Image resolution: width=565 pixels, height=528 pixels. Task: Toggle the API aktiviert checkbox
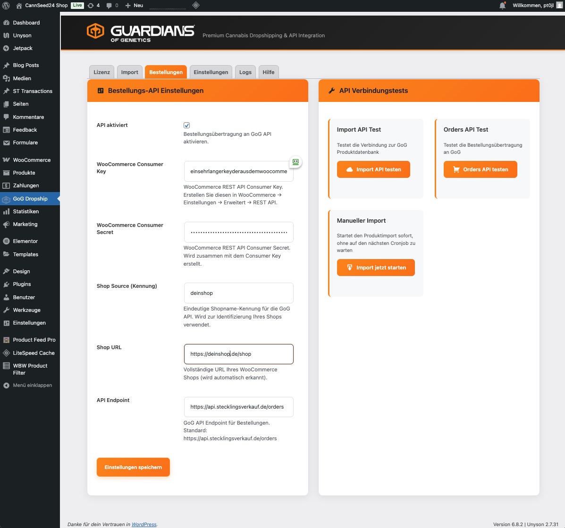(x=186, y=126)
